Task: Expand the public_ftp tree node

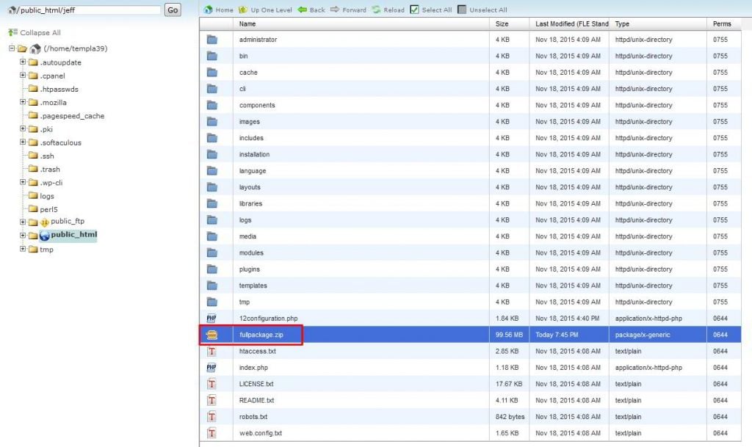Action: [23, 222]
